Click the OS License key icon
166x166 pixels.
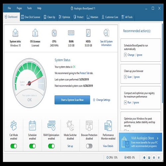pos(35,33)
